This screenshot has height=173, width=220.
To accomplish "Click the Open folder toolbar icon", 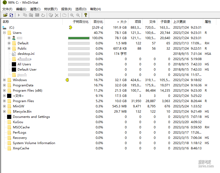I will tap(5, 15).
